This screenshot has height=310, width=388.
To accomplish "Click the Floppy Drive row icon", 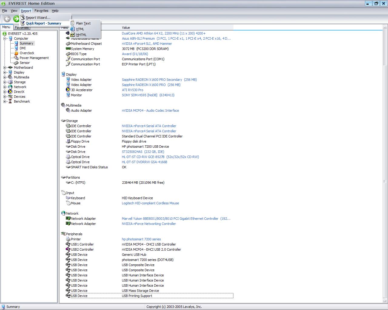I will [68, 141].
